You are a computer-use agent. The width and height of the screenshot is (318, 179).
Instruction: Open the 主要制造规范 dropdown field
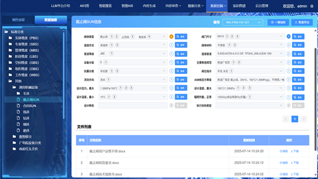(250, 62)
